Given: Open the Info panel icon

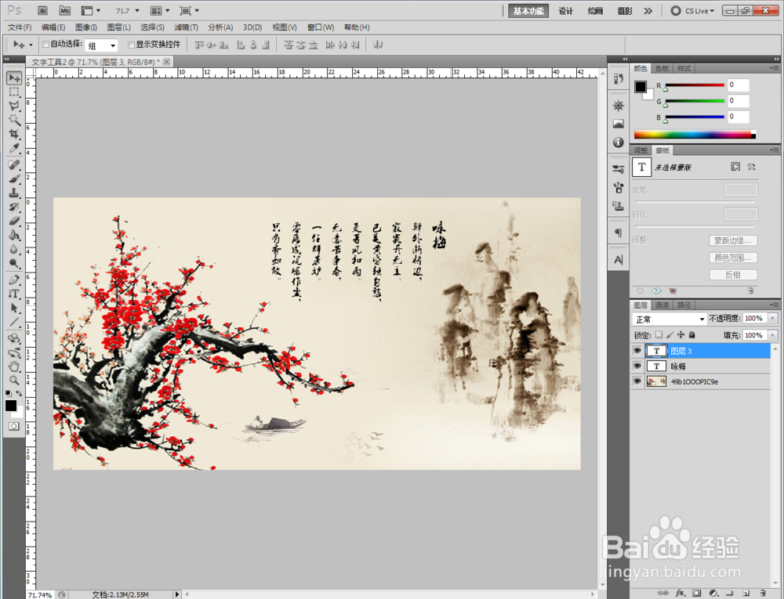Looking at the screenshot, I should 619,143.
